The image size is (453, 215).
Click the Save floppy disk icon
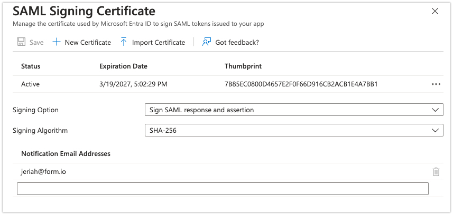click(21, 42)
